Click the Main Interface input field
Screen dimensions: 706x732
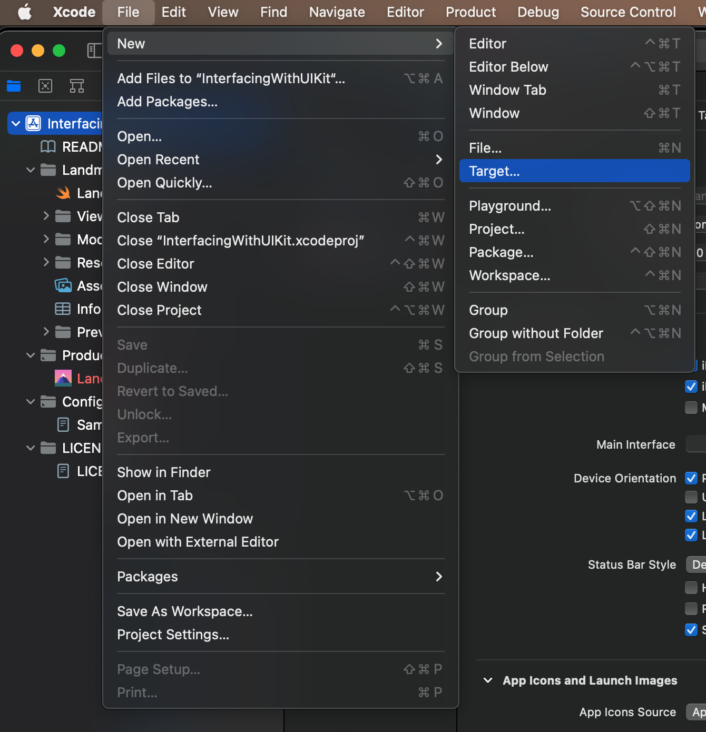[x=696, y=444]
